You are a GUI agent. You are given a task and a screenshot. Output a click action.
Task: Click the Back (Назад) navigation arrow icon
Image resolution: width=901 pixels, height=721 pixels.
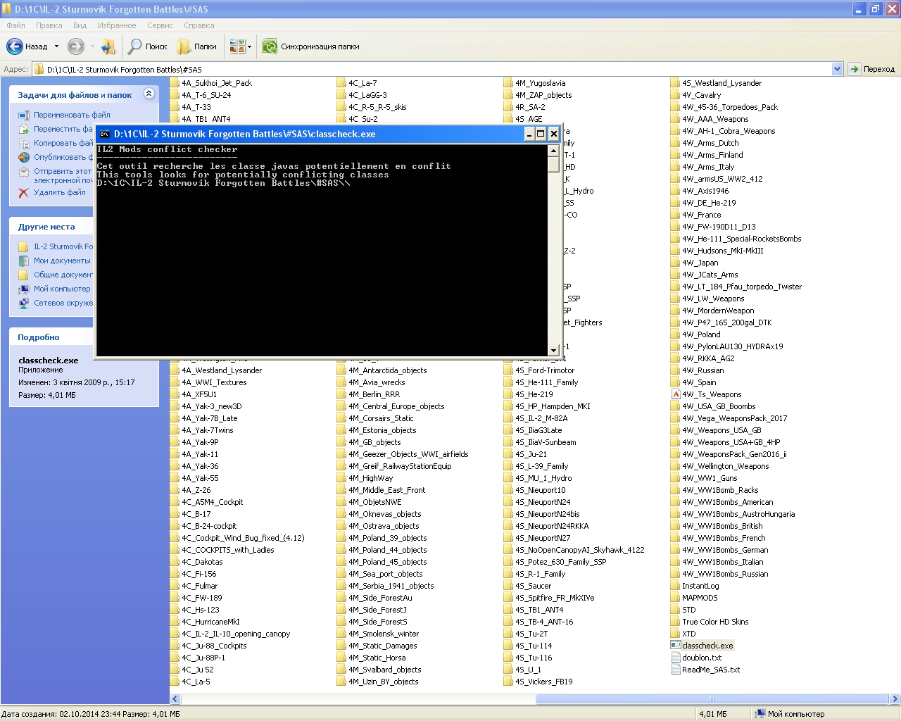[15, 46]
